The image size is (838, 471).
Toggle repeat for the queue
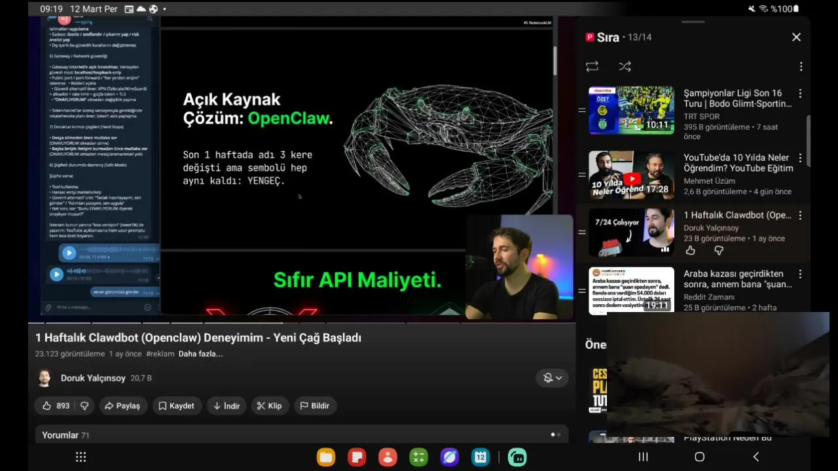coord(592,67)
